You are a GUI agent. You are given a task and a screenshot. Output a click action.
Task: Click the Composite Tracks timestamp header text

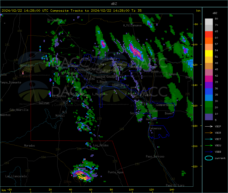(x=71, y=11)
